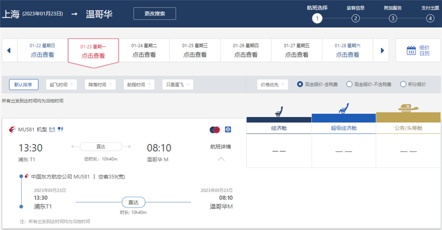Image resolution: width=442 pixels, height=230 pixels.
Task: Click step 3 circle for 附加服务
Action: coord(393,18)
